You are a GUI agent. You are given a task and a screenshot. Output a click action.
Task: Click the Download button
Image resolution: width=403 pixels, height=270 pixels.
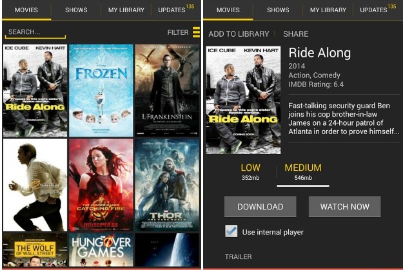coord(260,207)
